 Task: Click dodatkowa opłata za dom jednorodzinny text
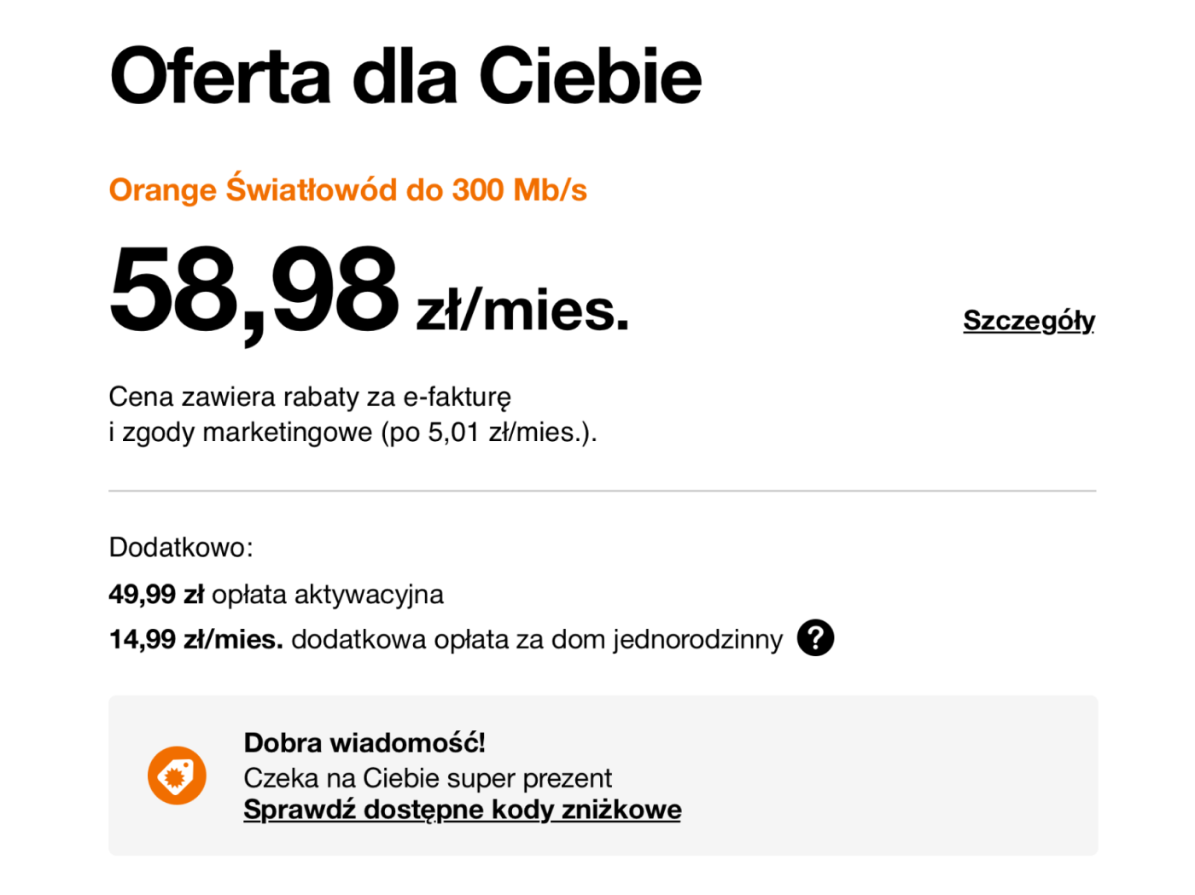[537, 639]
